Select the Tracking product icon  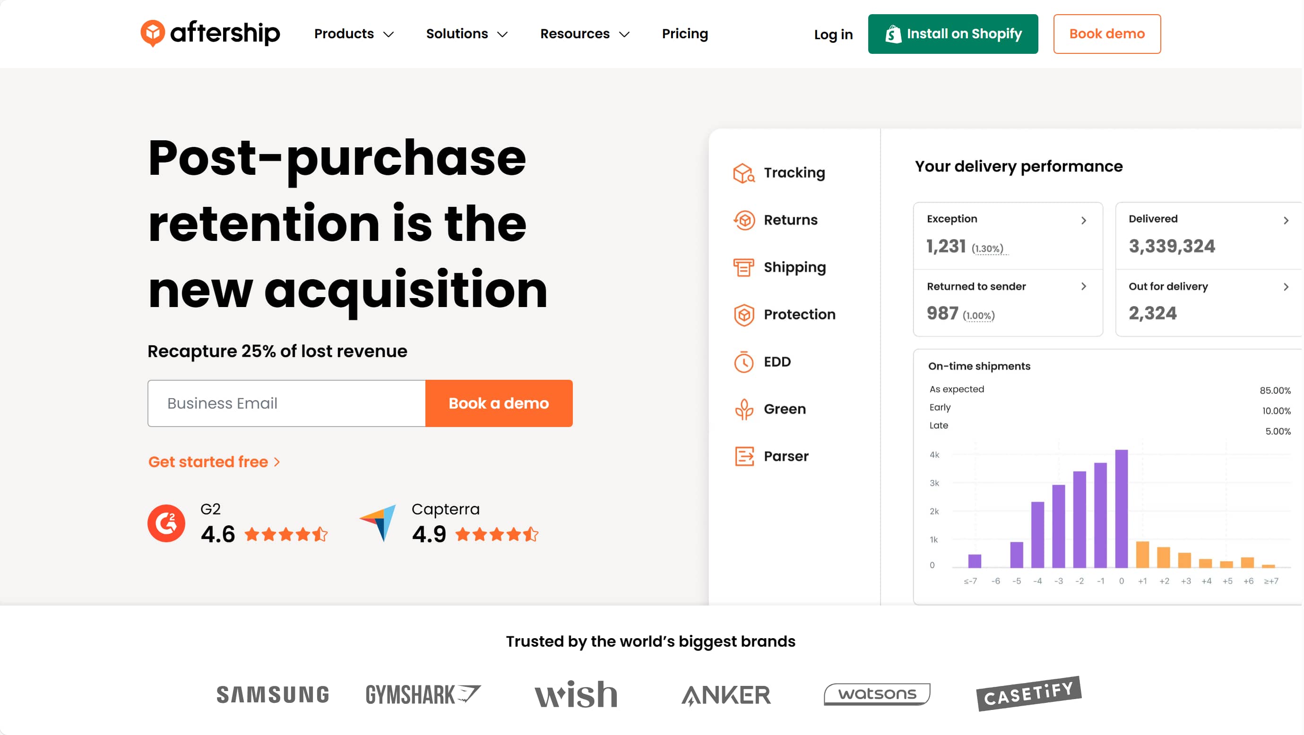743,173
